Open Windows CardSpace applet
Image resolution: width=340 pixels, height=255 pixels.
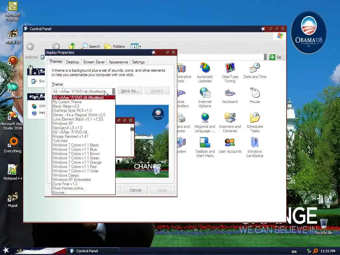click(255, 147)
